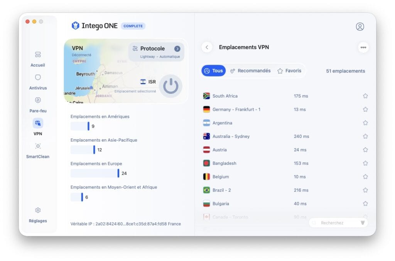395x261 pixels.
Task: Click the ISR selected location label
Action: coord(152,82)
